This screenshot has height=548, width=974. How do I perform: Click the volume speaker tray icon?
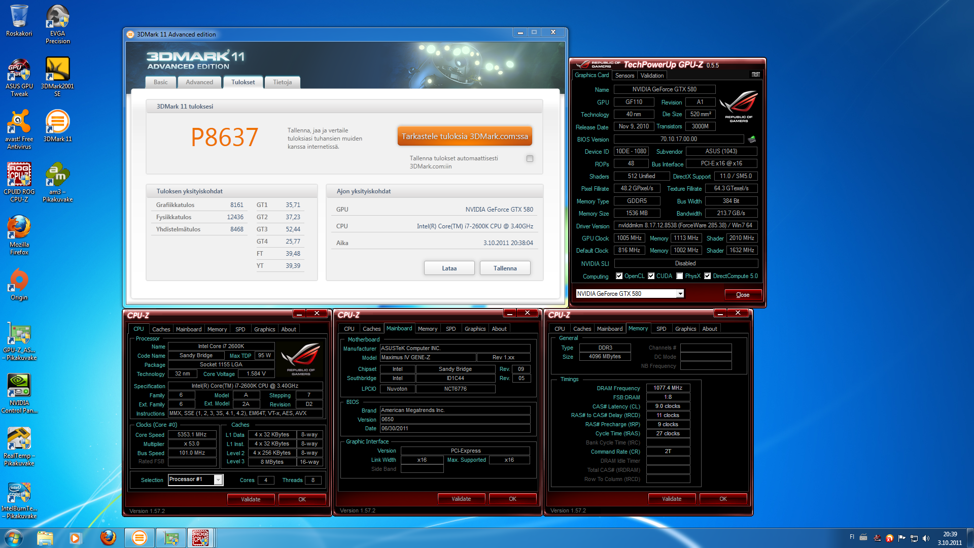[x=926, y=538]
